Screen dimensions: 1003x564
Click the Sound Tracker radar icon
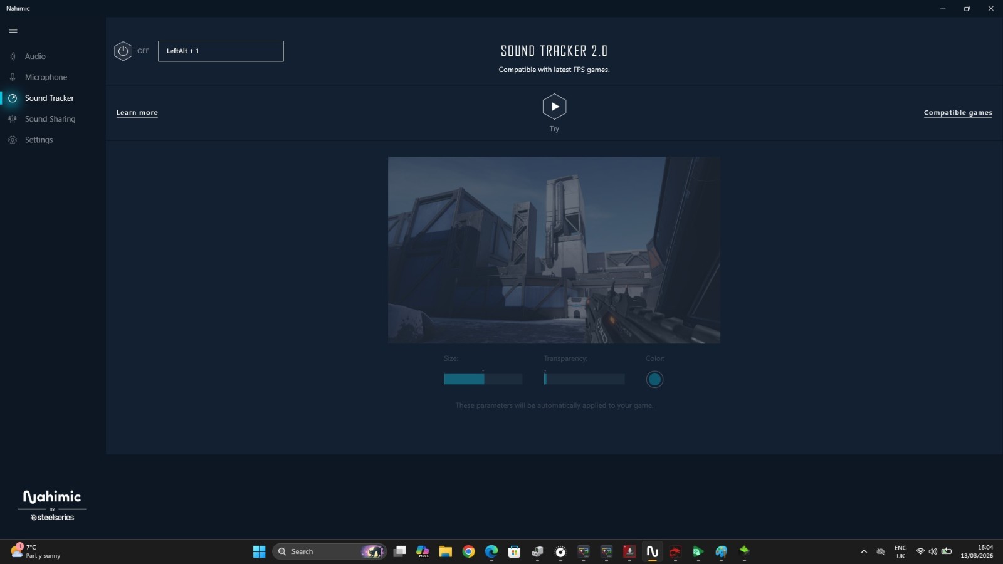13,98
